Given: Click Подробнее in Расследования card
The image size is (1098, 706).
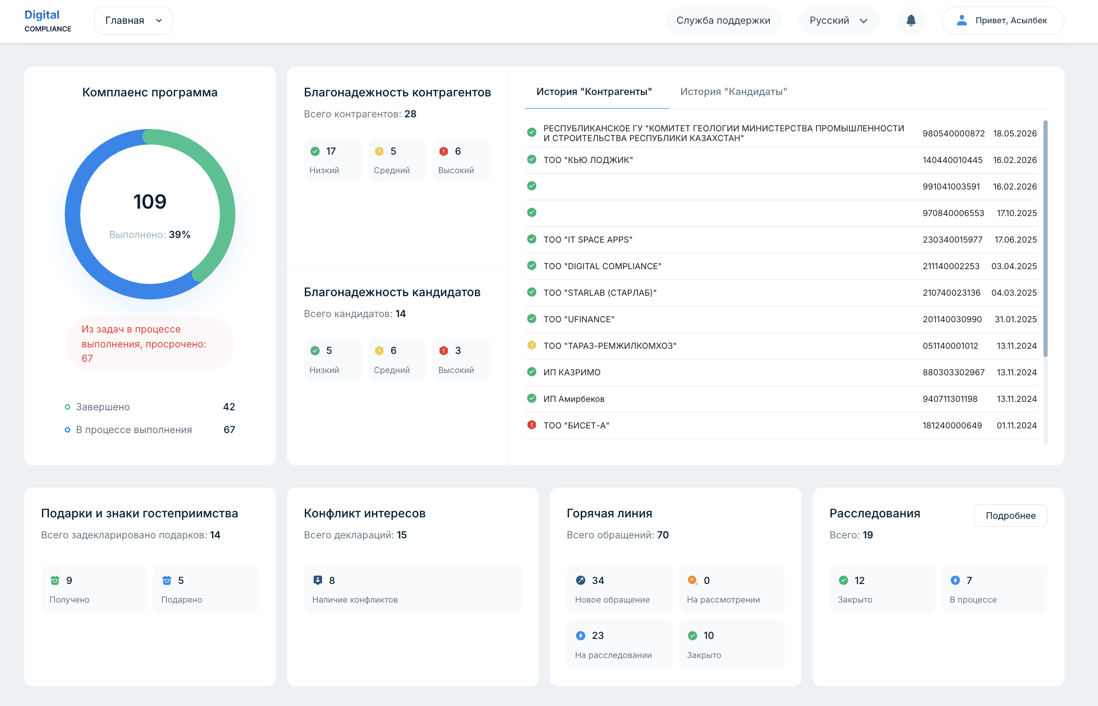Looking at the screenshot, I should [x=1010, y=516].
